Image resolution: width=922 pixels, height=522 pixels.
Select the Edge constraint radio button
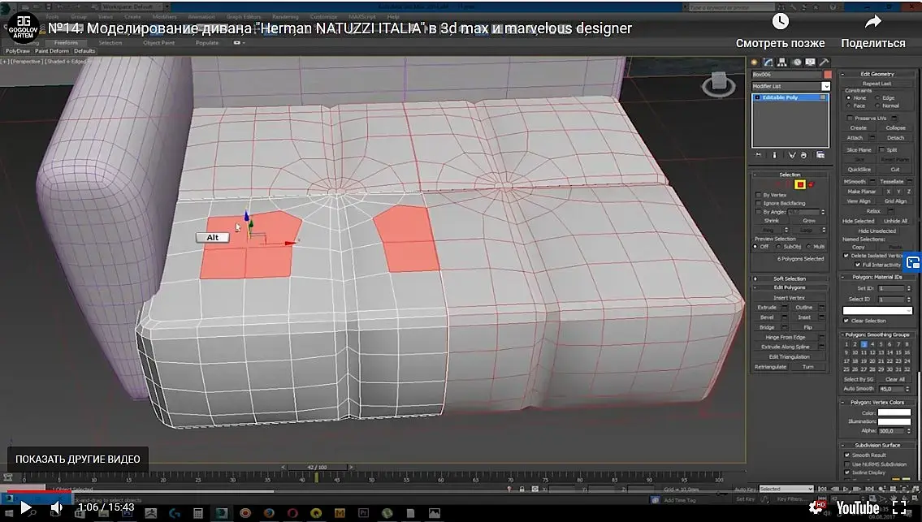pyautogui.click(x=877, y=98)
